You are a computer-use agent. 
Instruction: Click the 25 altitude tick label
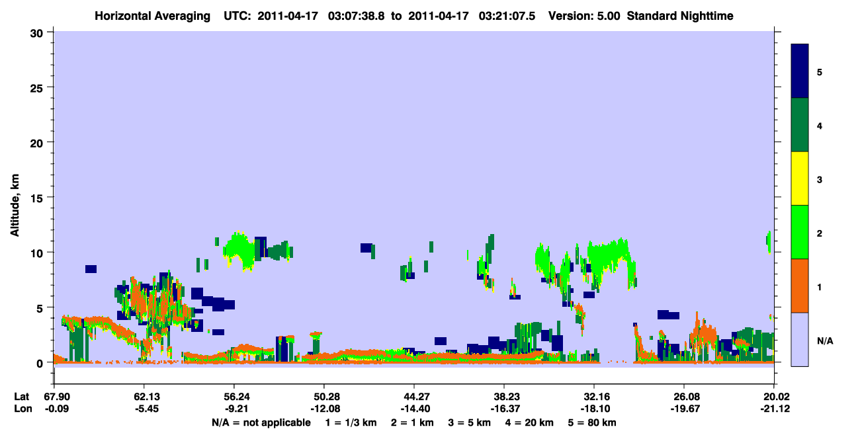38,87
